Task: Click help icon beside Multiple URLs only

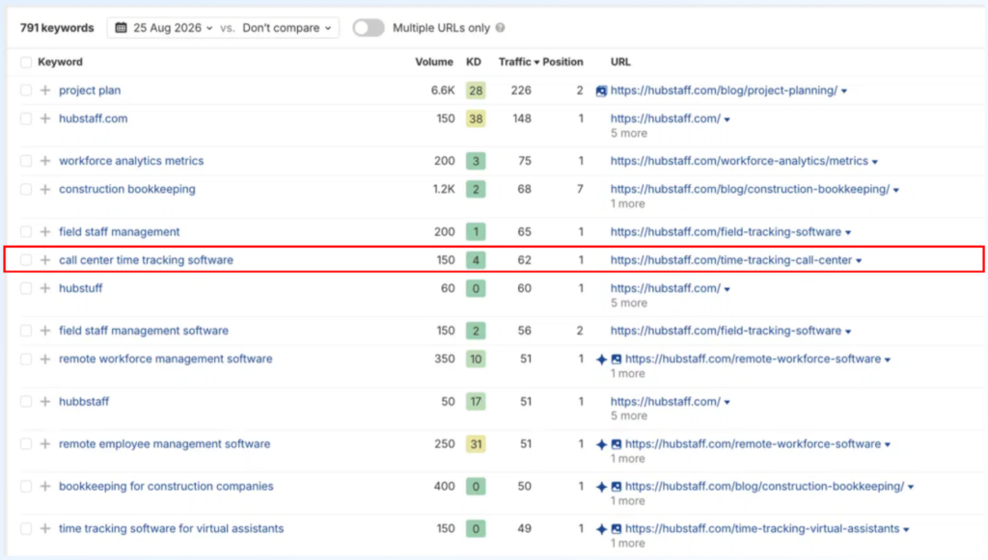Action: coord(501,28)
